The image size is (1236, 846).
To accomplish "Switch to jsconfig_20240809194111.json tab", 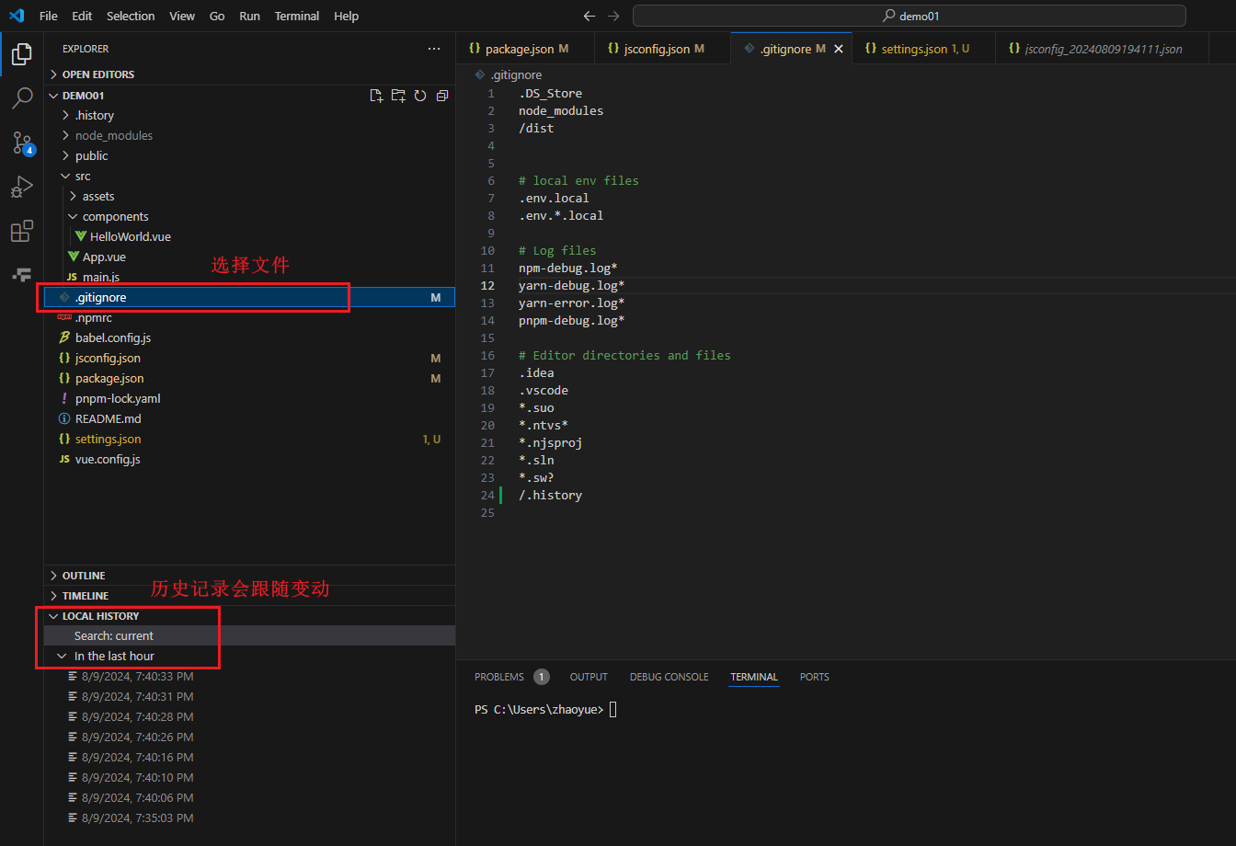I will coord(1101,49).
